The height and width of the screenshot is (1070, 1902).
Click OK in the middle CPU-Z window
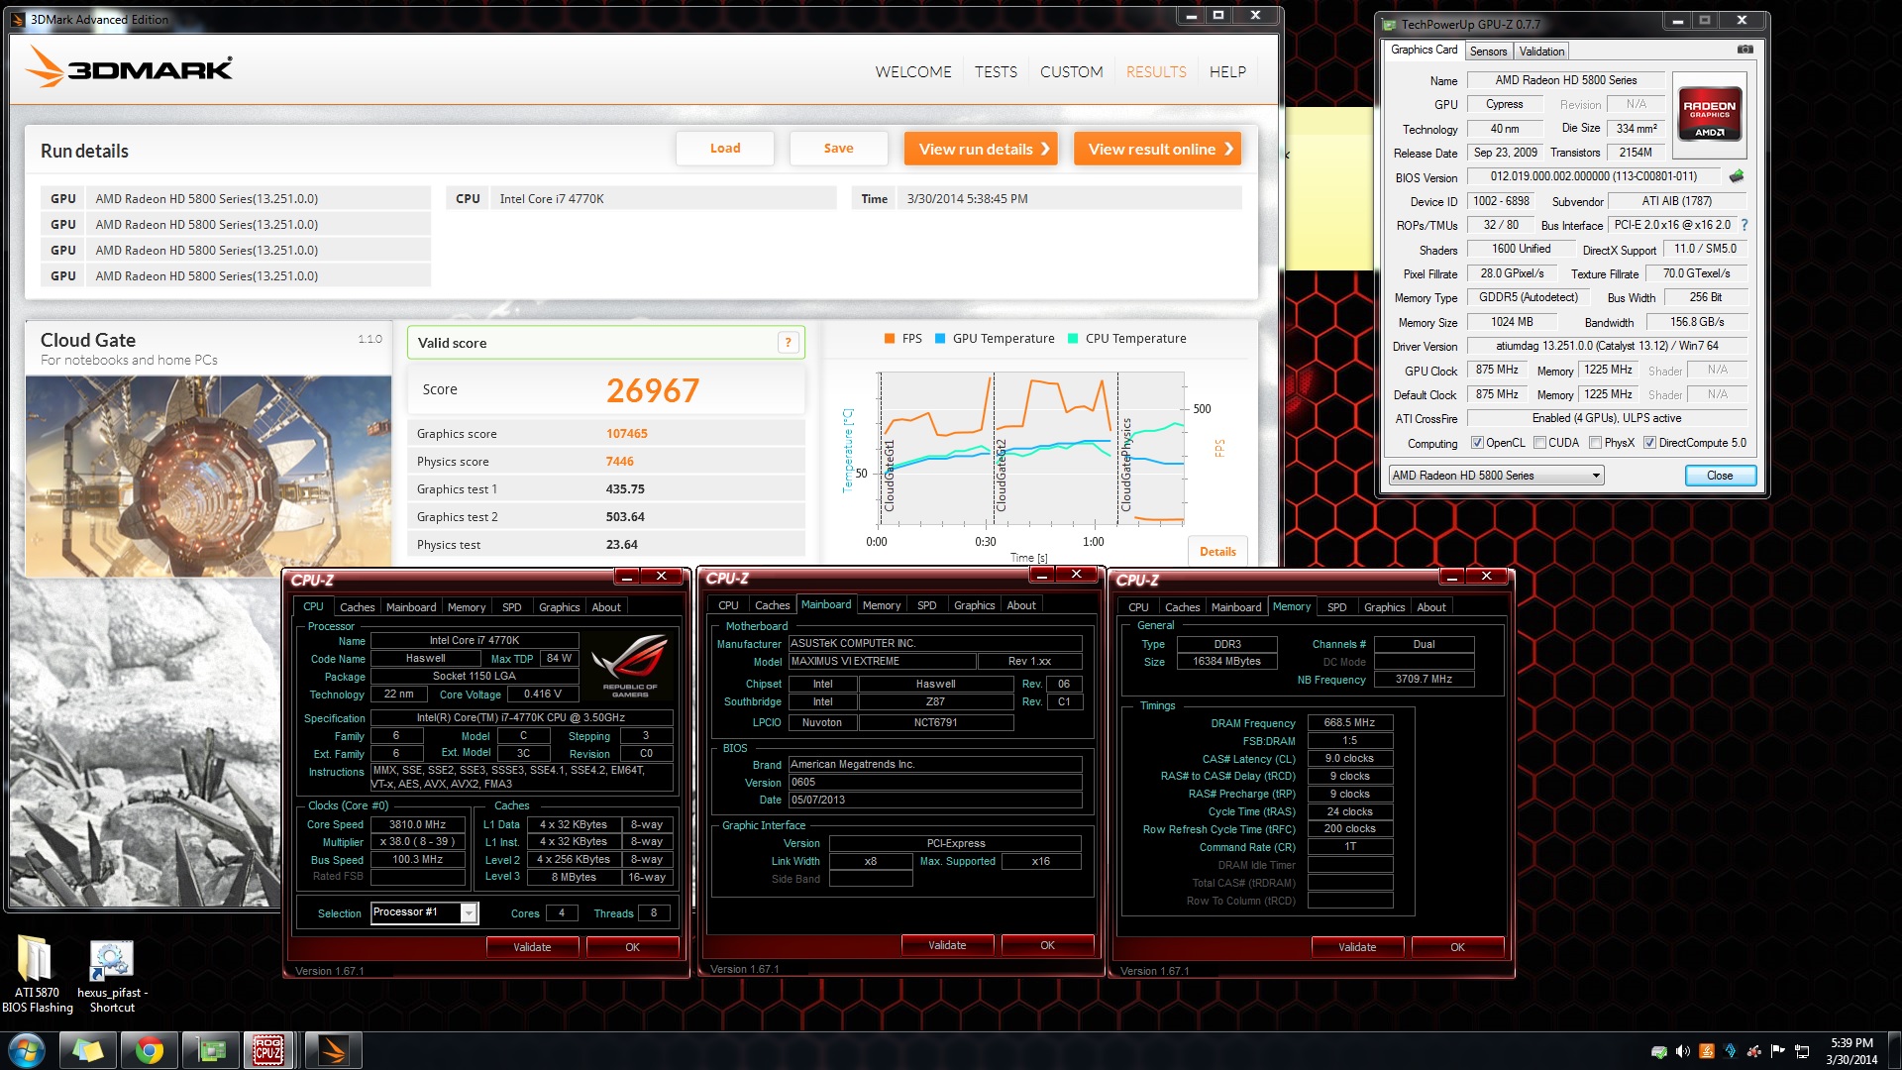pyautogui.click(x=1047, y=945)
